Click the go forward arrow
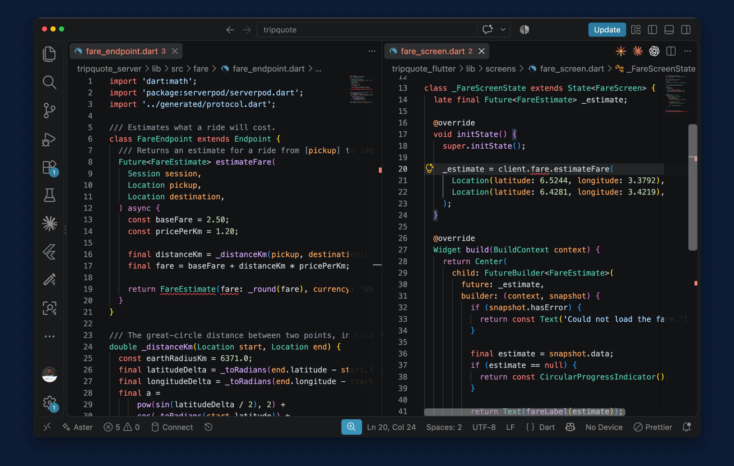The image size is (734, 466). click(x=247, y=30)
